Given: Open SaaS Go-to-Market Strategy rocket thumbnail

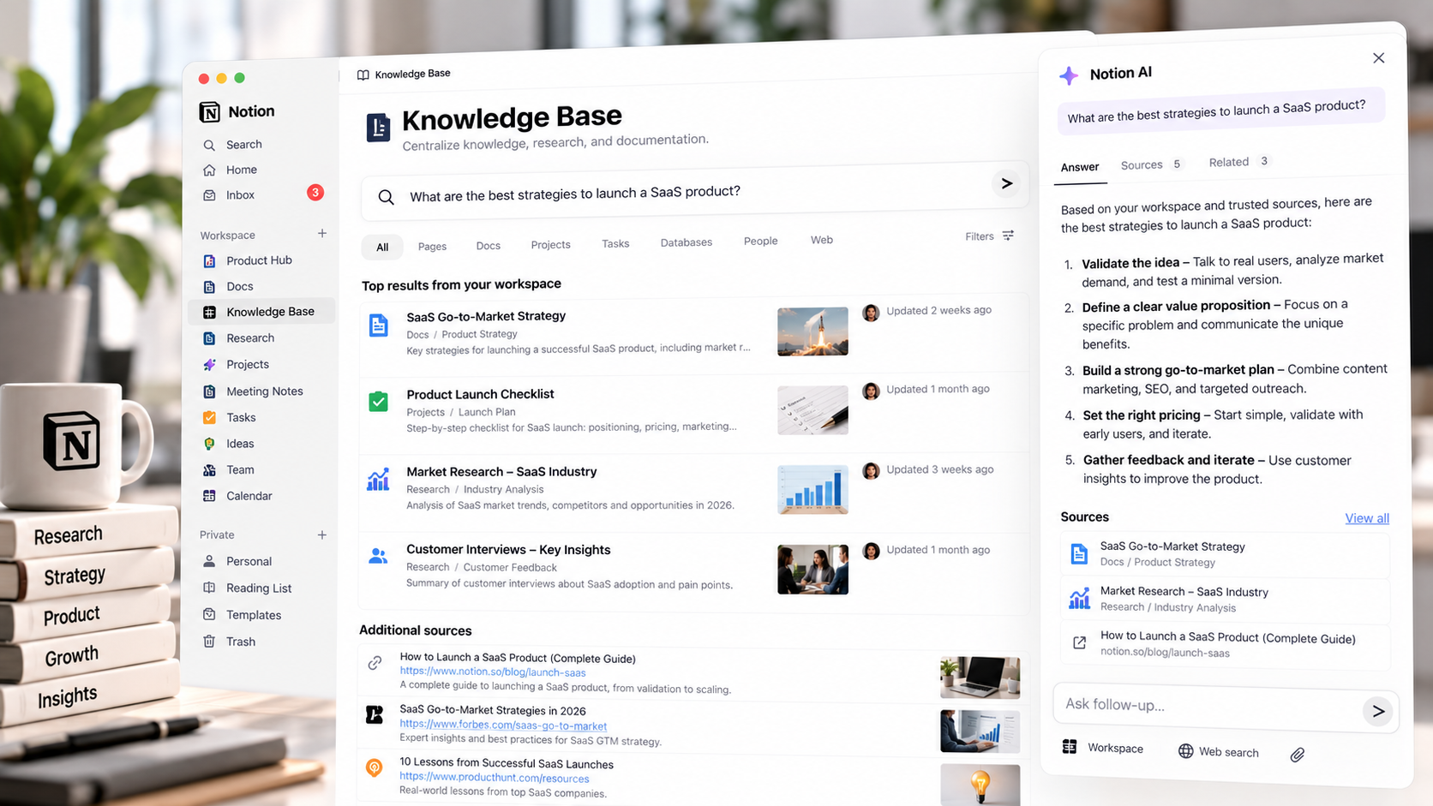Looking at the screenshot, I should (812, 331).
